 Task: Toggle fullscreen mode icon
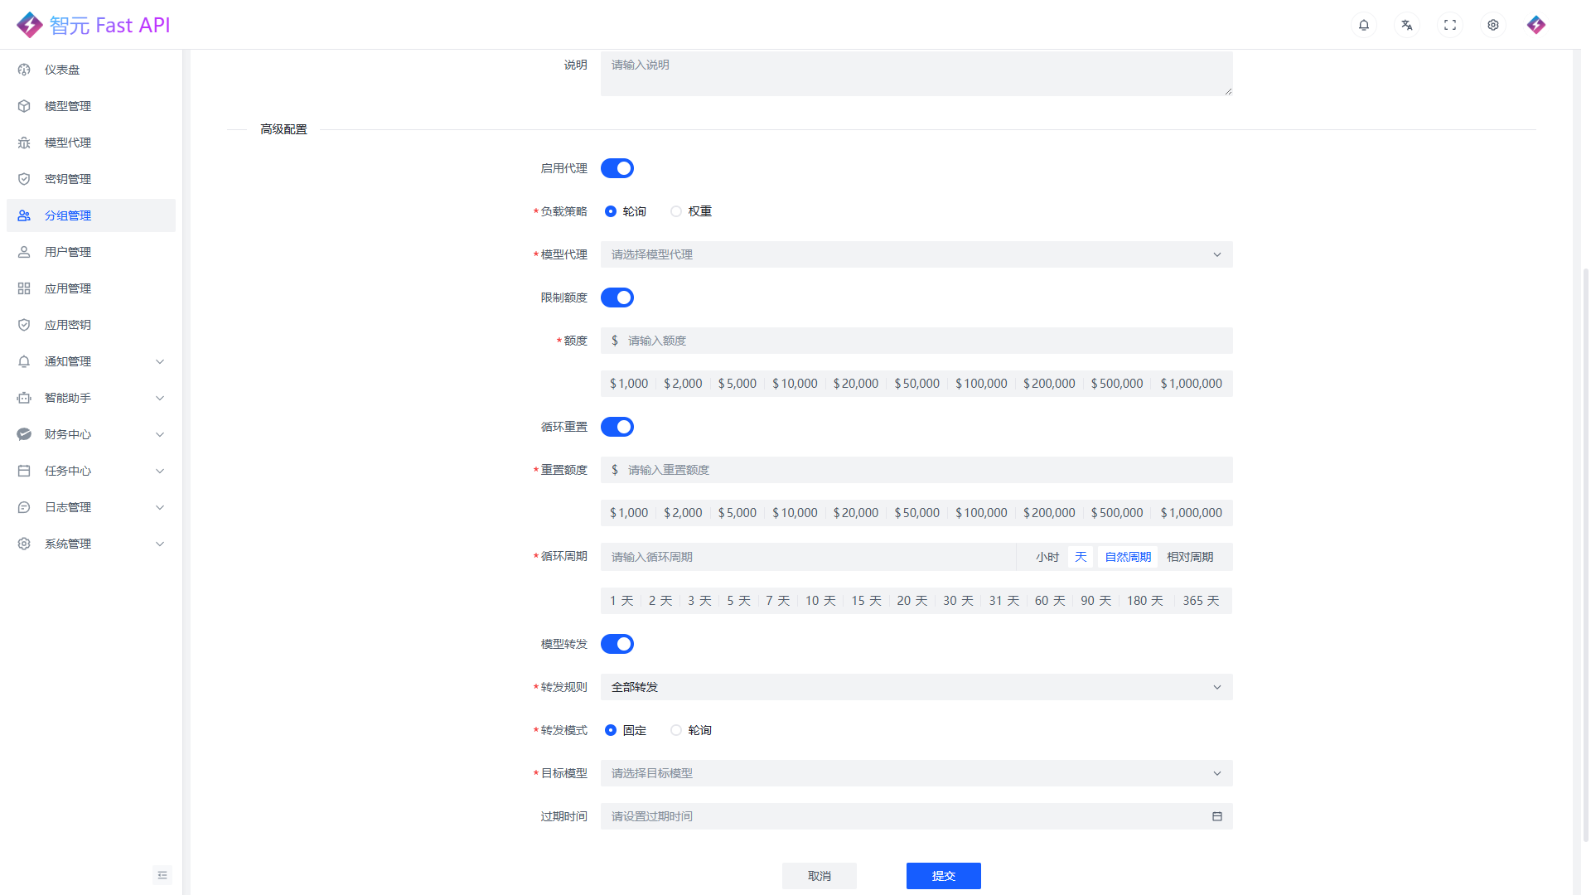coord(1450,25)
